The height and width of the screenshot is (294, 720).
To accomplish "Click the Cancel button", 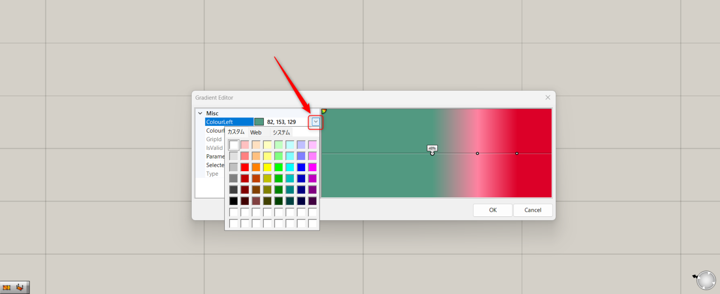I will [x=532, y=210].
